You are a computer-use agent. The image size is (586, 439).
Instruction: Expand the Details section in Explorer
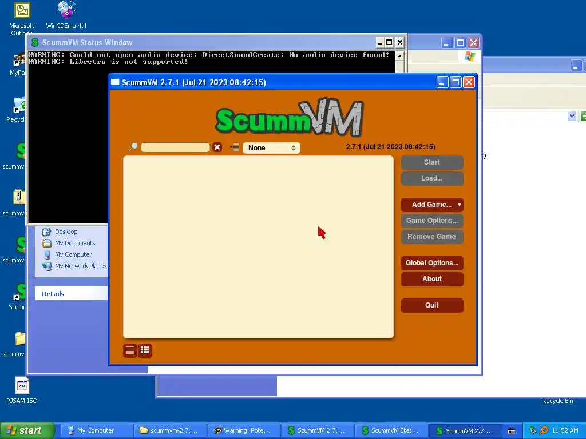(53, 294)
